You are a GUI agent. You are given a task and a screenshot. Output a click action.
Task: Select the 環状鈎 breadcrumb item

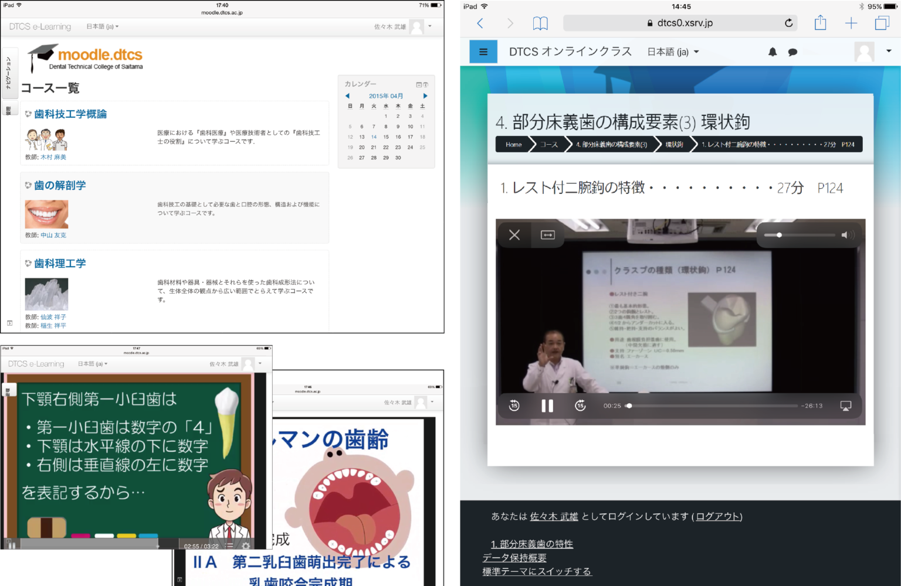(674, 145)
